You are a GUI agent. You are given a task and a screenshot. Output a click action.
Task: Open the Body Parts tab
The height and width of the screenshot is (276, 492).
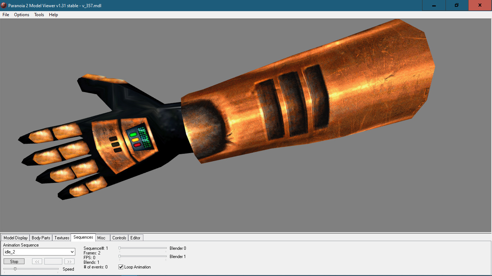tap(41, 238)
